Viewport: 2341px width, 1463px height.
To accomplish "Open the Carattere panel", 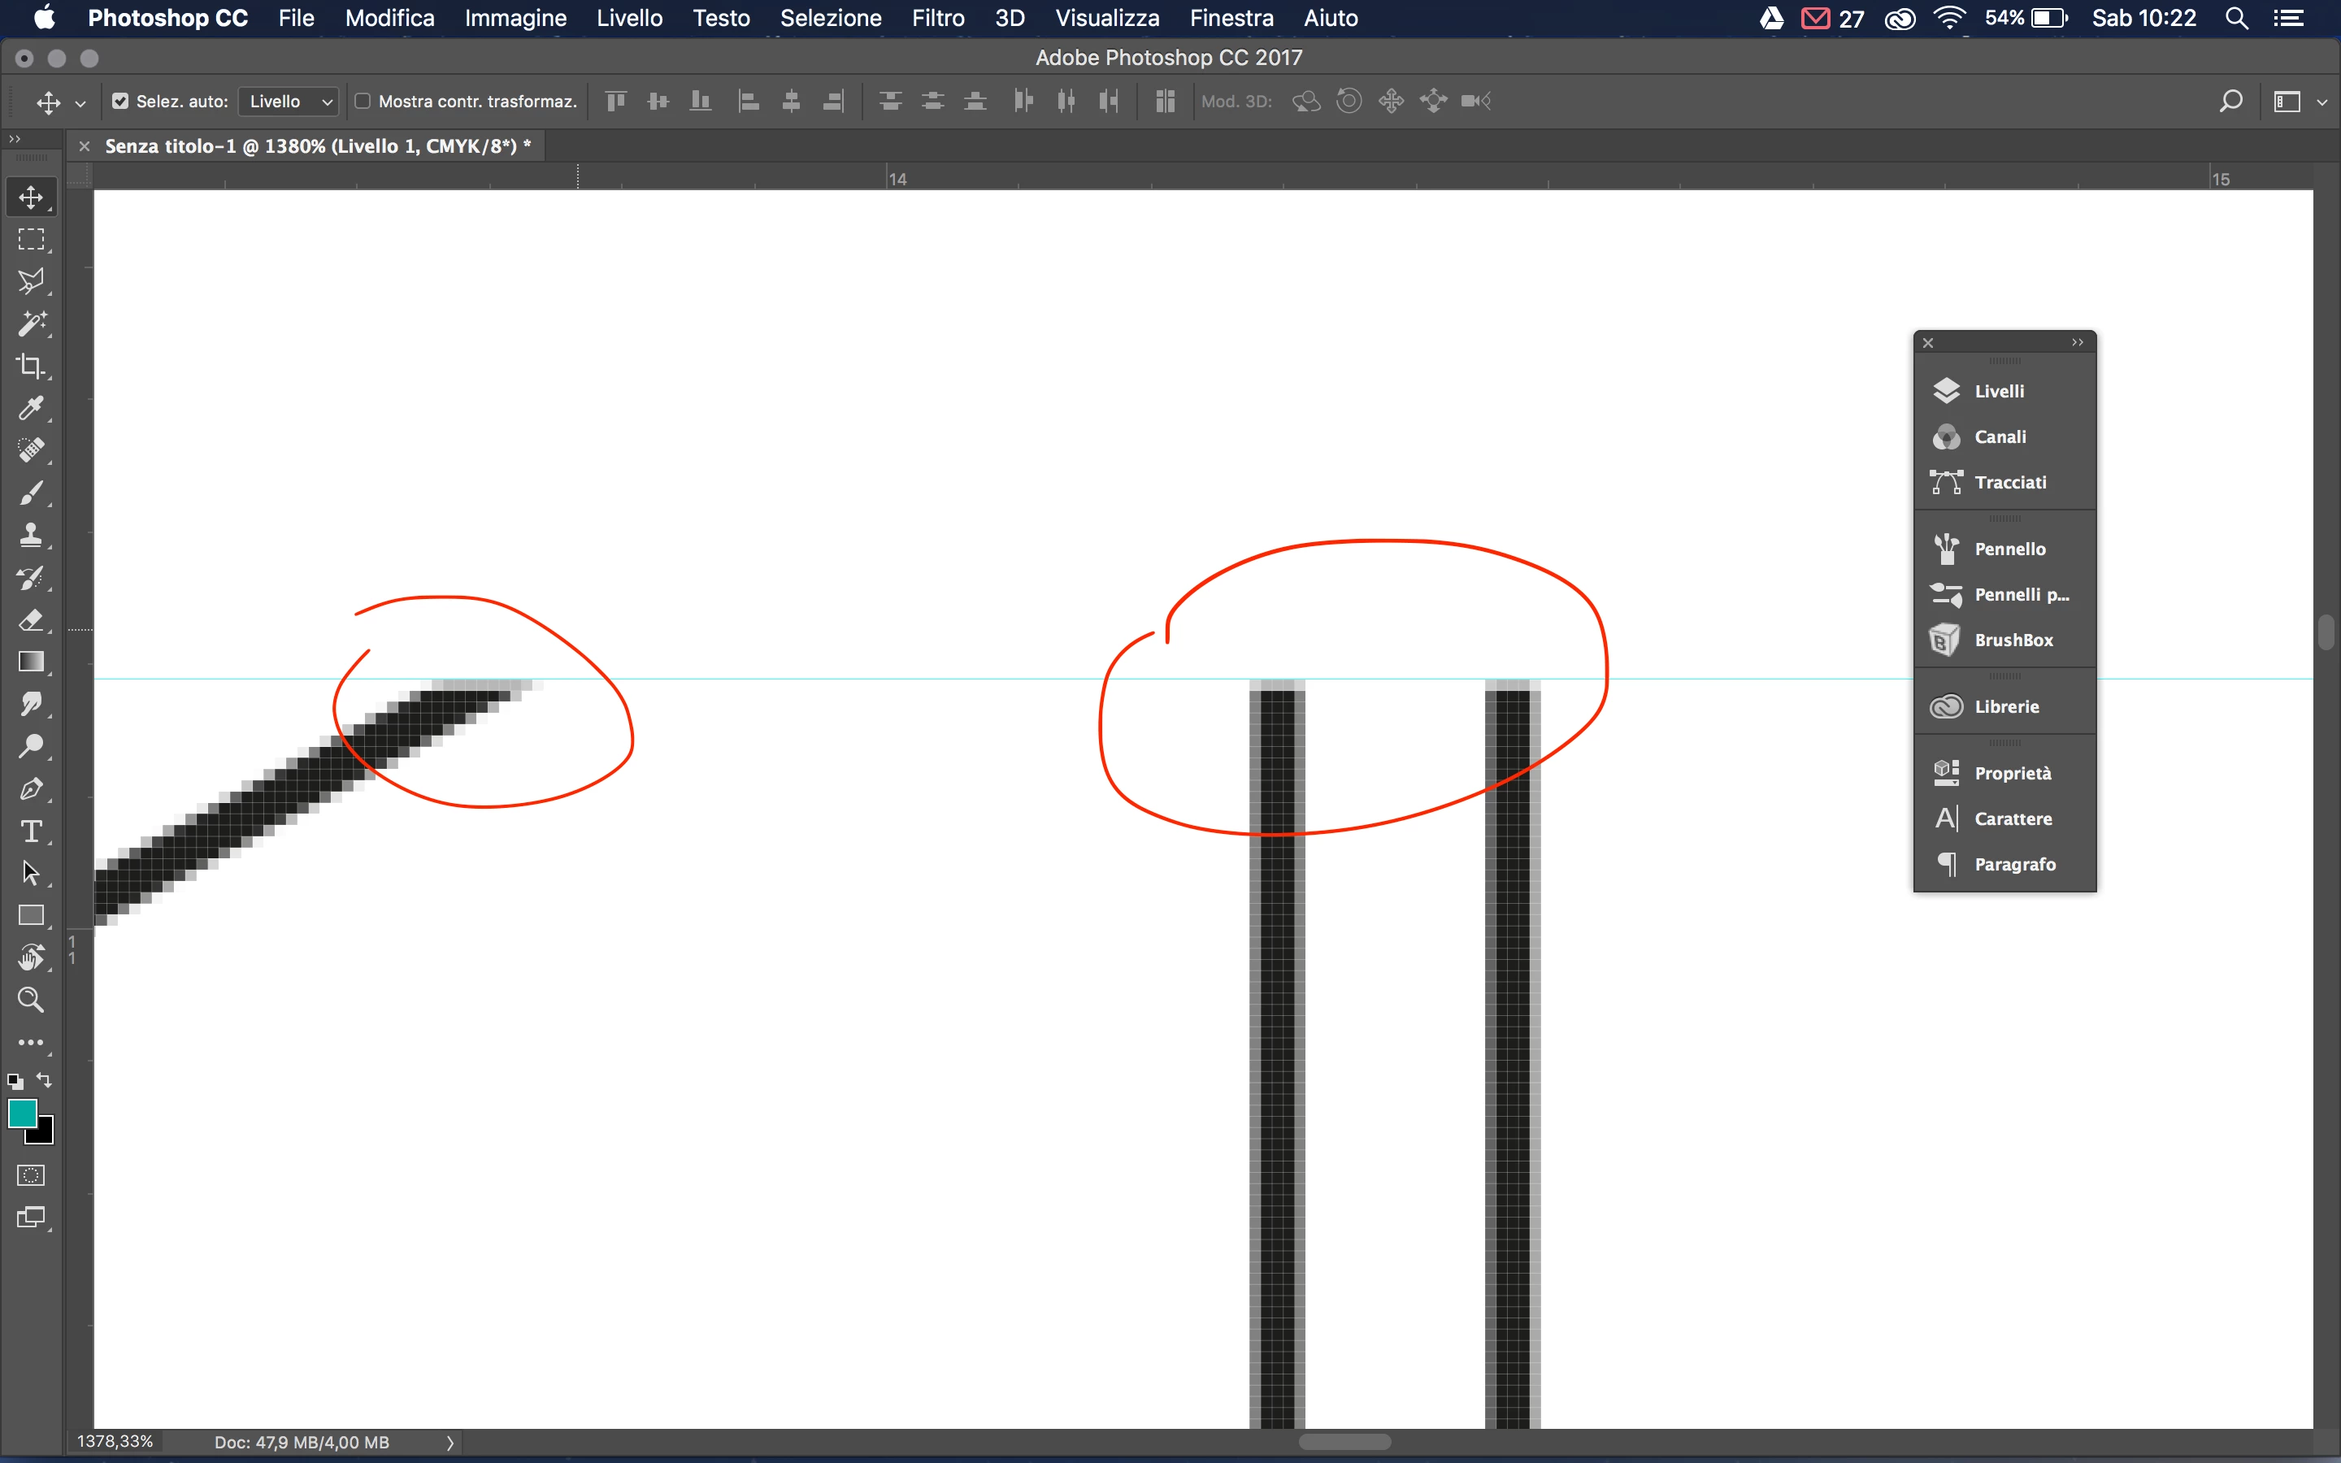I will click(2012, 818).
